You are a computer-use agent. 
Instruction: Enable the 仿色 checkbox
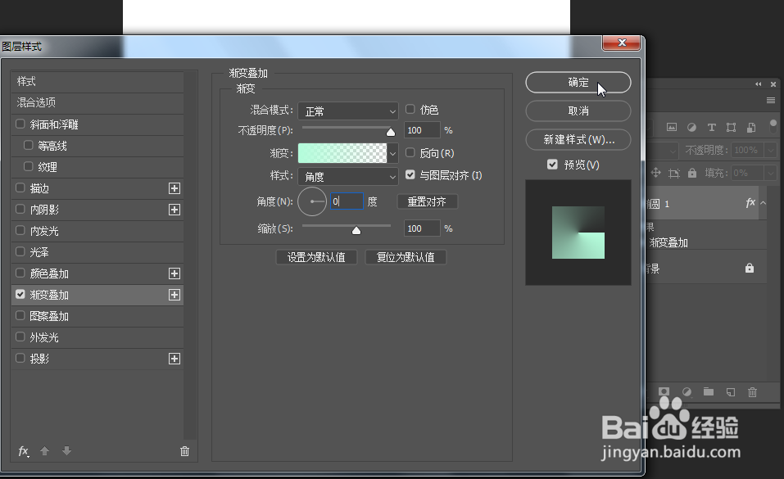pyautogui.click(x=410, y=109)
